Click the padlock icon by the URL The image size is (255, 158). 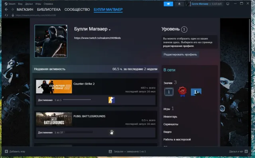tap(13, 15)
